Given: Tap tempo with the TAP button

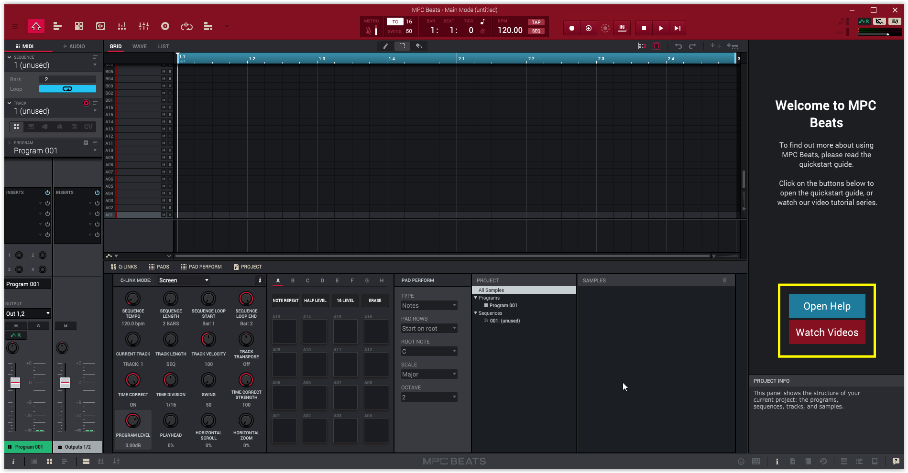Looking at the screenshot, I should (x=536, y=22).
